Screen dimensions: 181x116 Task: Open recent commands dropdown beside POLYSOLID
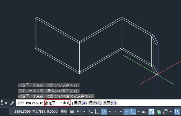(23, 103)
